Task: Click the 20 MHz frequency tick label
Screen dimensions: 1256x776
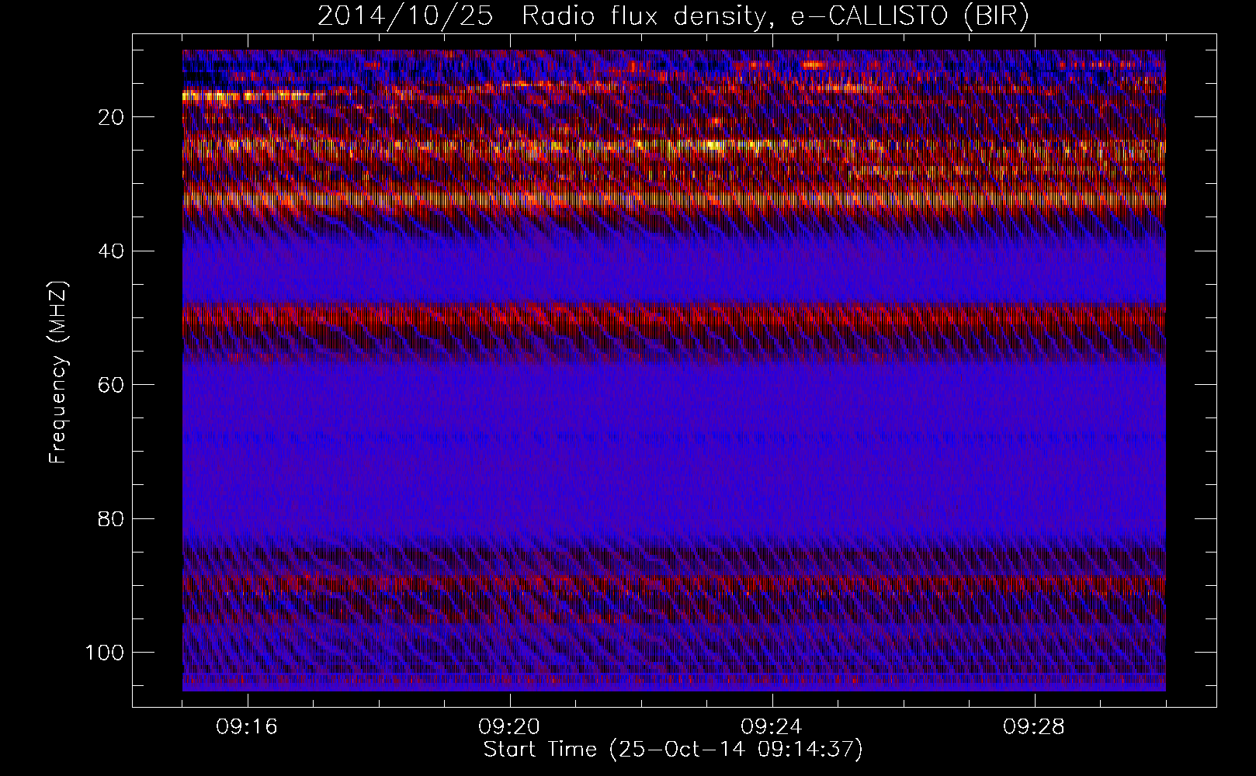Action: [x=112, y=117]
